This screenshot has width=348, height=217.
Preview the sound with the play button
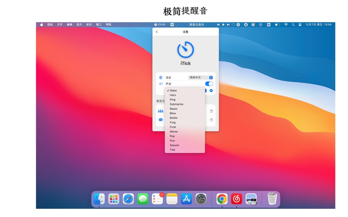click(x=211, y=90)
